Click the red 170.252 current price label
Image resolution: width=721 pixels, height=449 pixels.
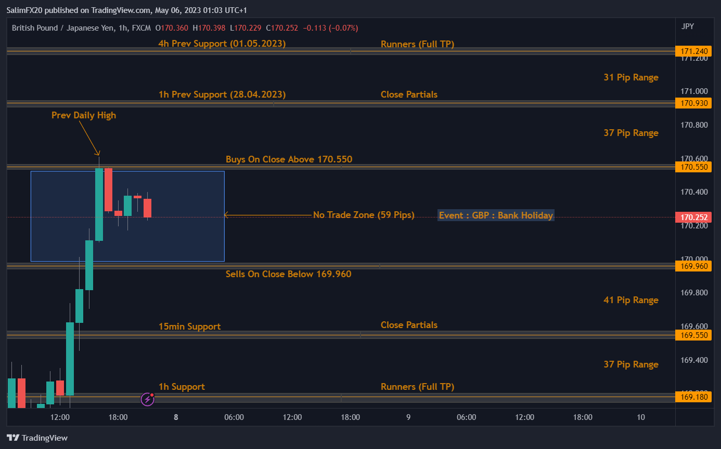pyautogui.click(x=692, y=217)
